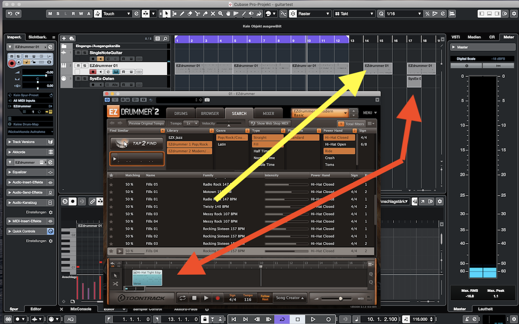Open the EZdrummer MENU dropdown

point(370,113)
